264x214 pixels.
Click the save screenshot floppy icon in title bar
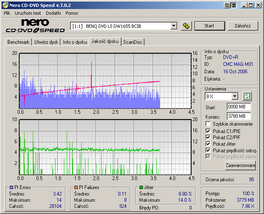click(x=234, y=5)
